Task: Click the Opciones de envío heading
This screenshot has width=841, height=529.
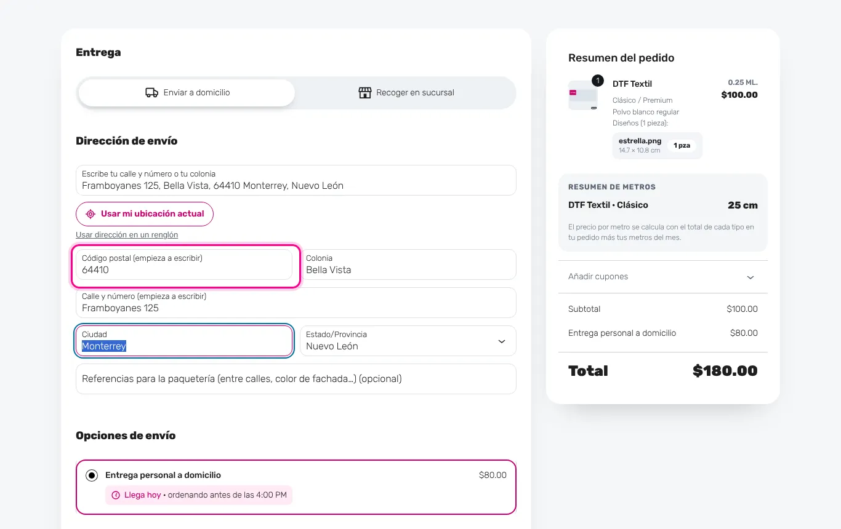Action: click(x=126, y=436)
